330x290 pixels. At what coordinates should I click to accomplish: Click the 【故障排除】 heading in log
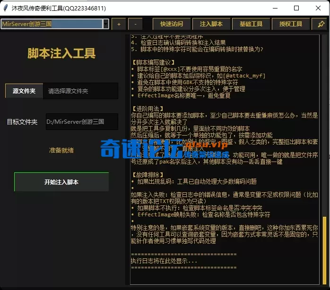click(148, 175)
